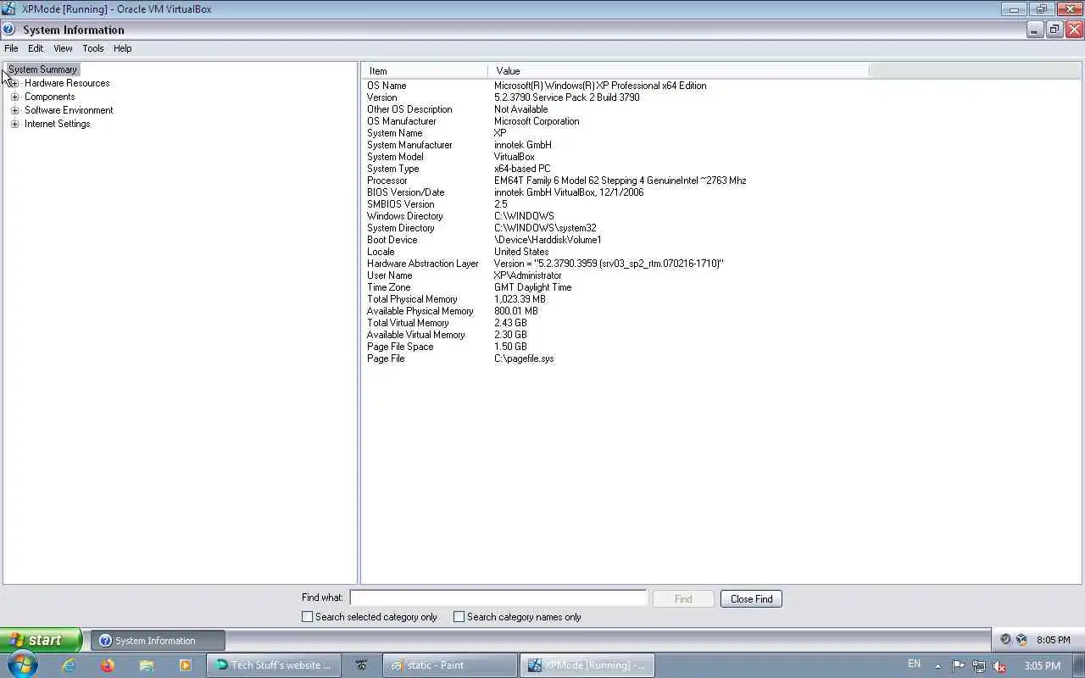Click the System Model VirtualBox value
The width and height of the screenshot is (1085, 678).
[515, 157]
